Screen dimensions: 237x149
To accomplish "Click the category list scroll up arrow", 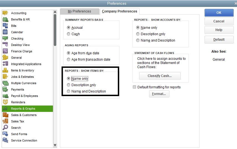I will click(x=55, y=12).
